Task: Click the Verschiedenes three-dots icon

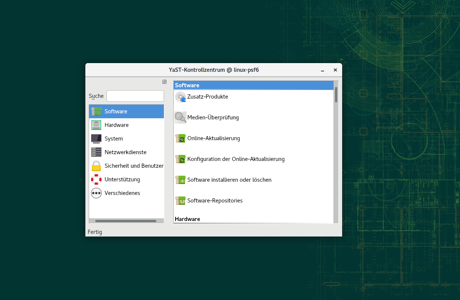Action: pyautogui.click(x=96, y=193)
